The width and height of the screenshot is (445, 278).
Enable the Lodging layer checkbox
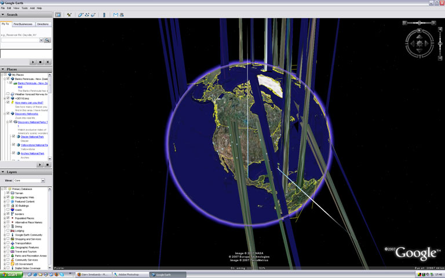coord(8,231)
